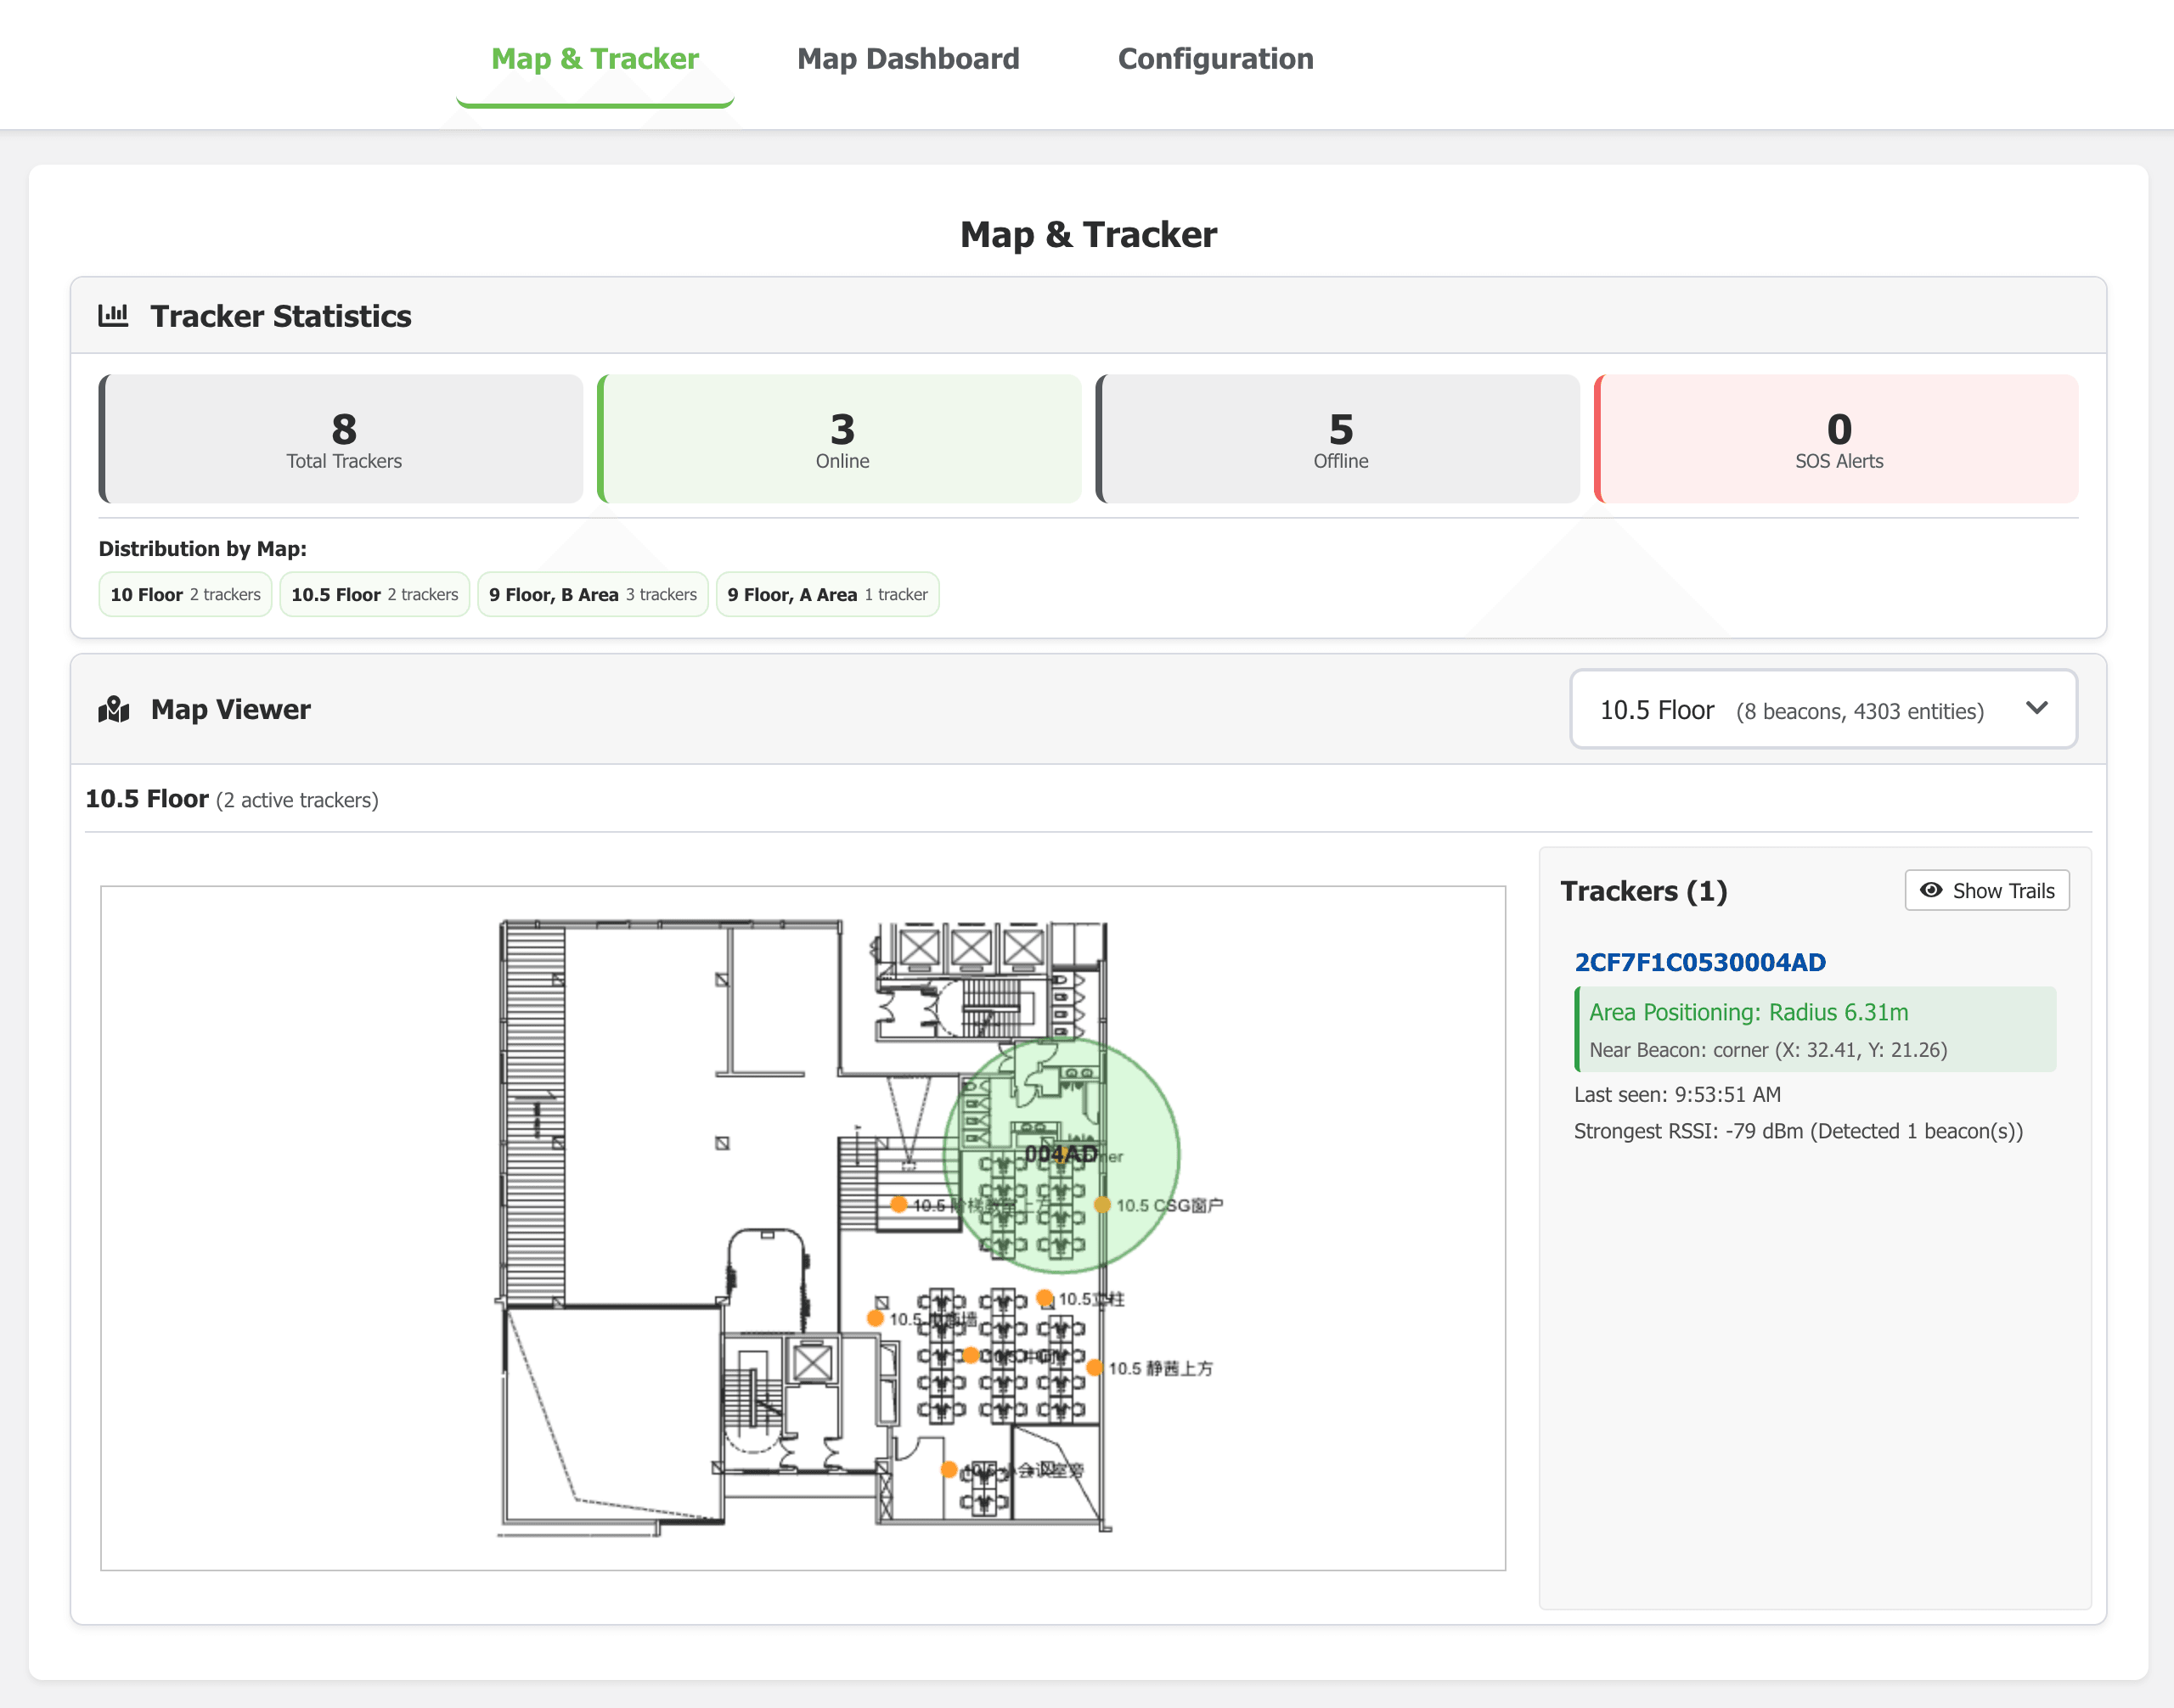Click the Map Viewer map-marker icon

coord(114,709)
